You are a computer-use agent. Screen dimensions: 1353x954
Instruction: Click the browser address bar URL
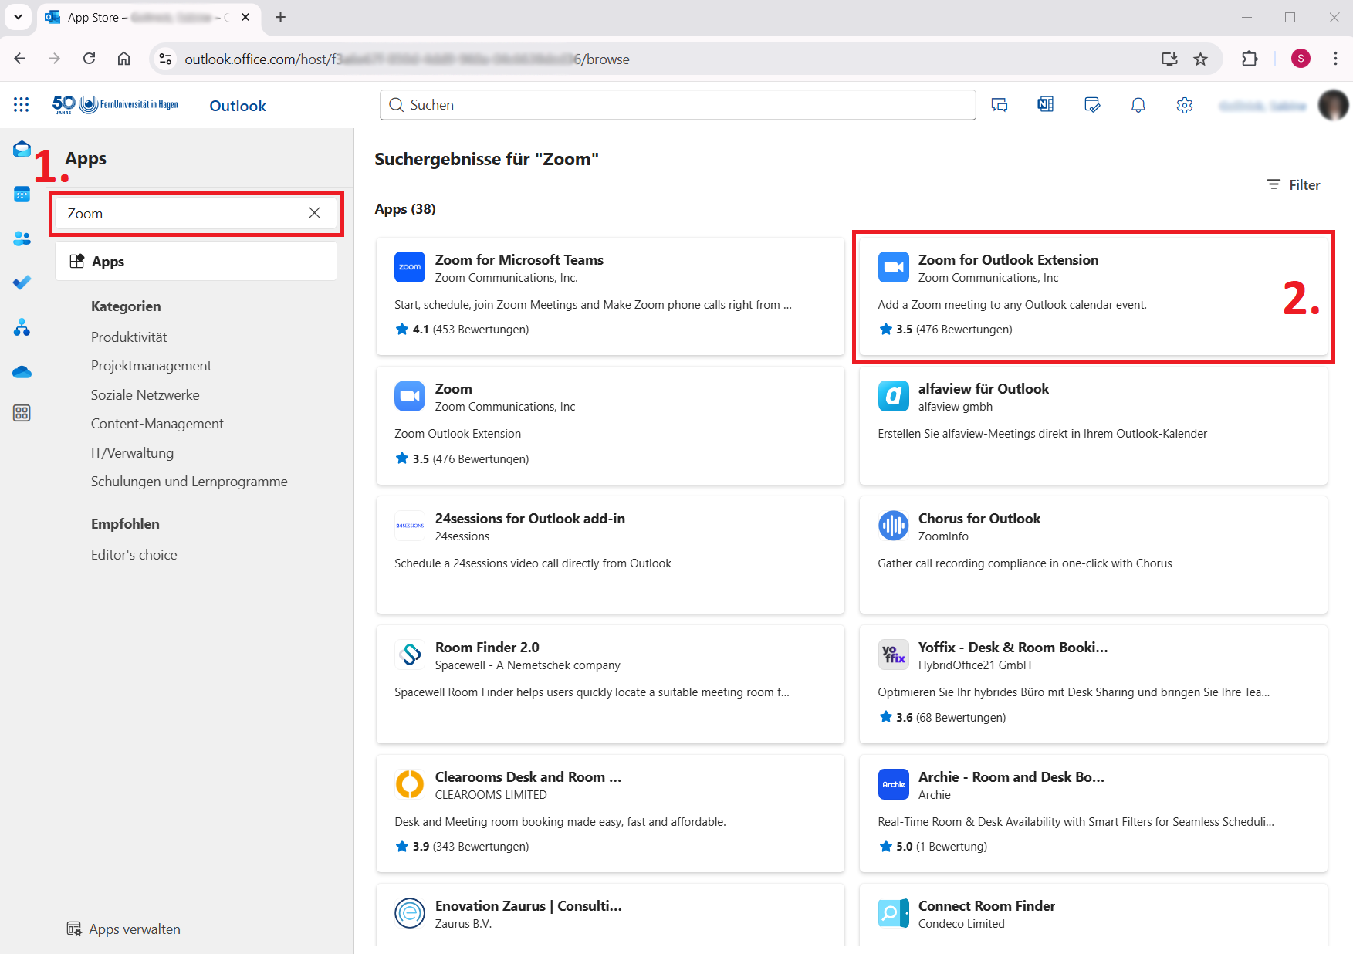[407, 59]
